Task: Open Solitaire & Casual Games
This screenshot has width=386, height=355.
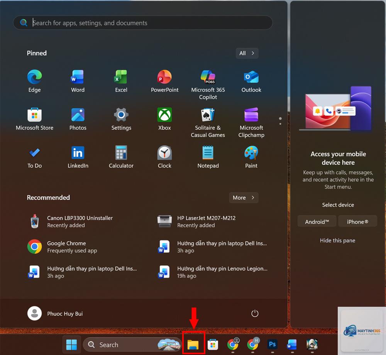Action: pos(208,123)
